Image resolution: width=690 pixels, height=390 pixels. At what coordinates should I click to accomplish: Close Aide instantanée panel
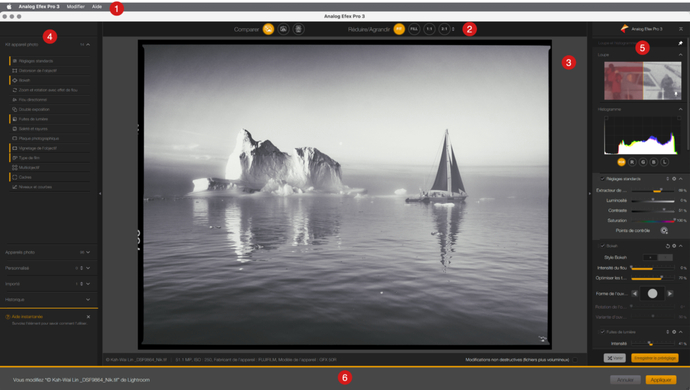[88, 317]
